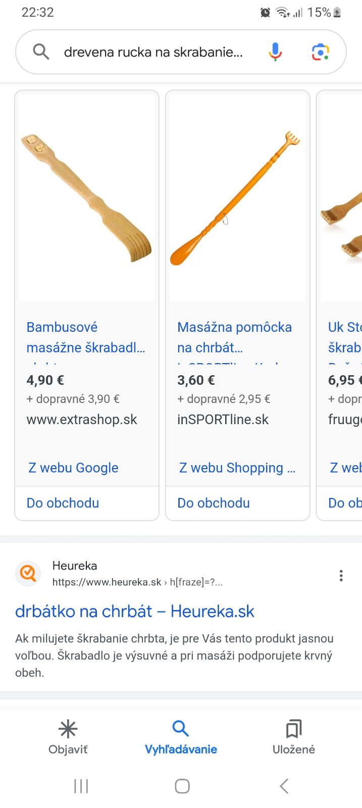Tap Do obchodu under inSPORTline.sk product
This screenshot has height=808, width=362.
pyautogui.click(x=214, y=503)
